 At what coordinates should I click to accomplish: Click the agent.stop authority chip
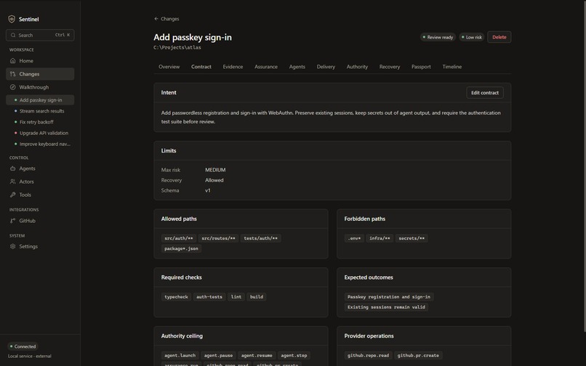click(294, 356)
